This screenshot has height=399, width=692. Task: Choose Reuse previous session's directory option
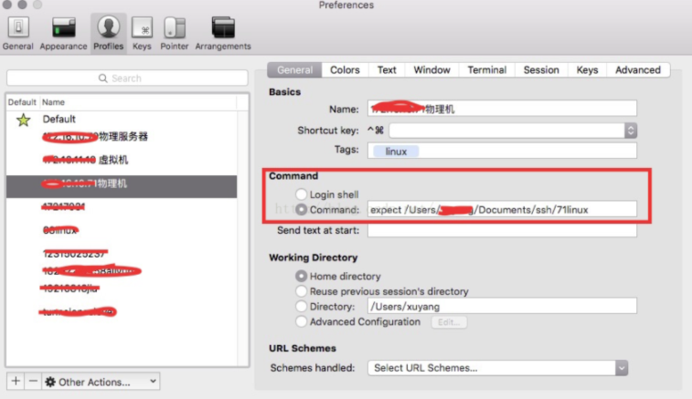[301, 291]
